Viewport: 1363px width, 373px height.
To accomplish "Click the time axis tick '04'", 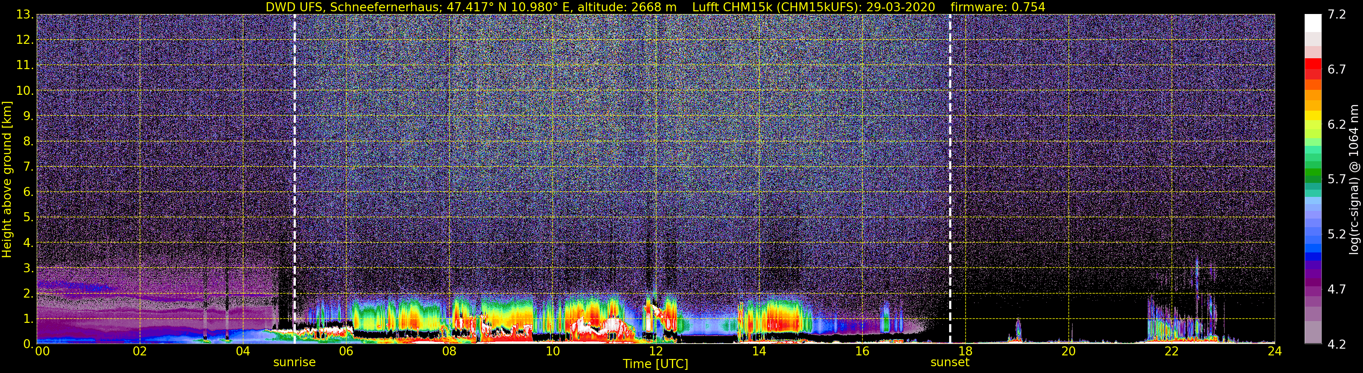I will coord(243,352).
